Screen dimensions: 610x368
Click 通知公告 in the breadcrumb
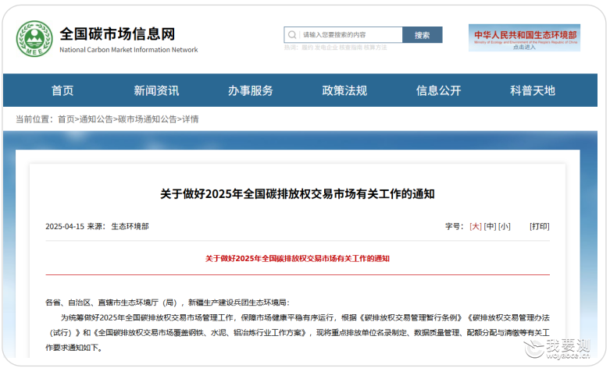96,119
